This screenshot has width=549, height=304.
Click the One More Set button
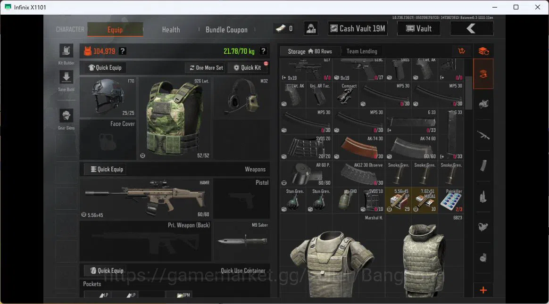(206, 67)
